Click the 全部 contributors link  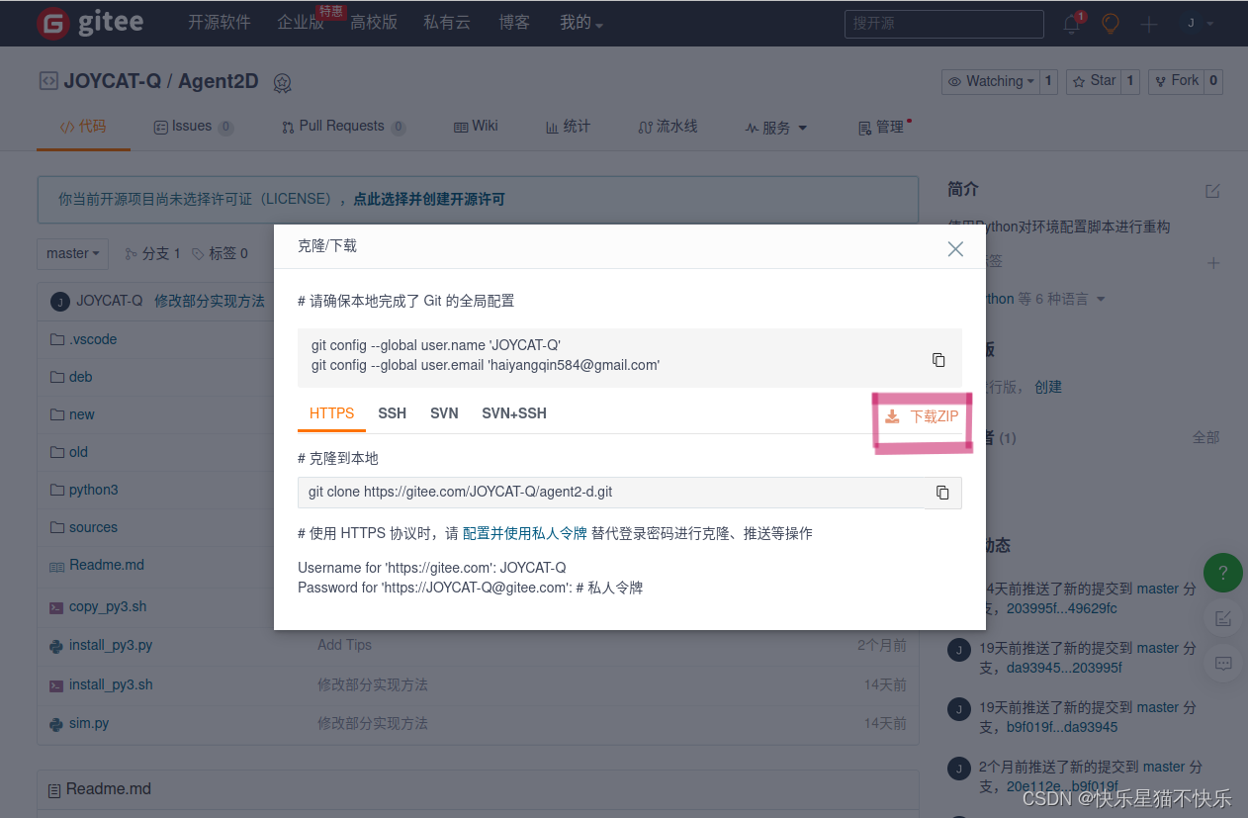(1205, 437)
